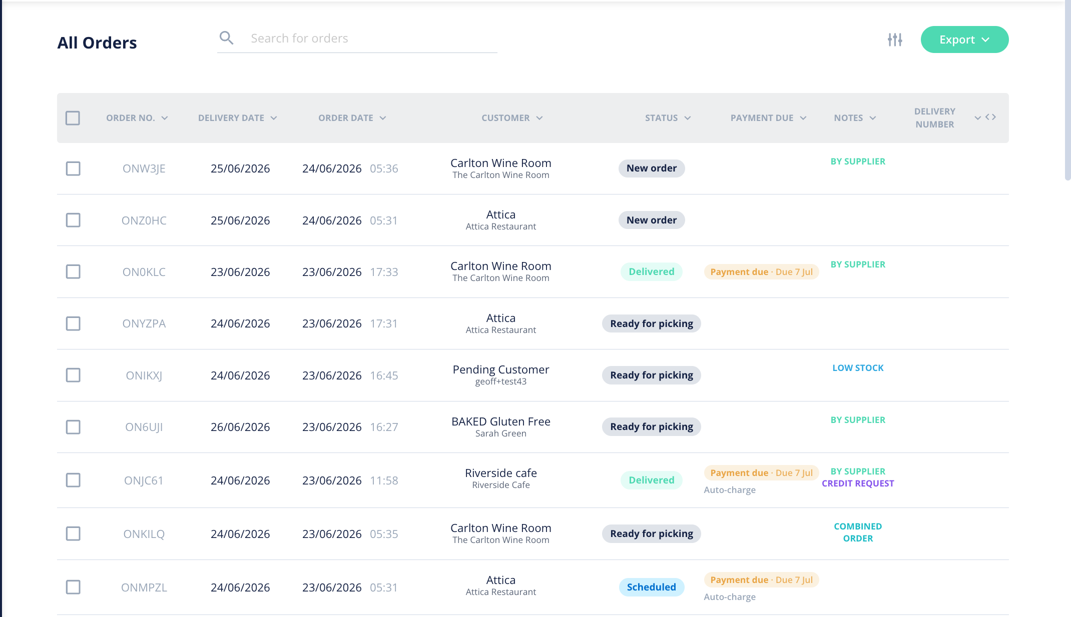
Task: Sort by the ORDER NO. column
Action: coord(137,118)
